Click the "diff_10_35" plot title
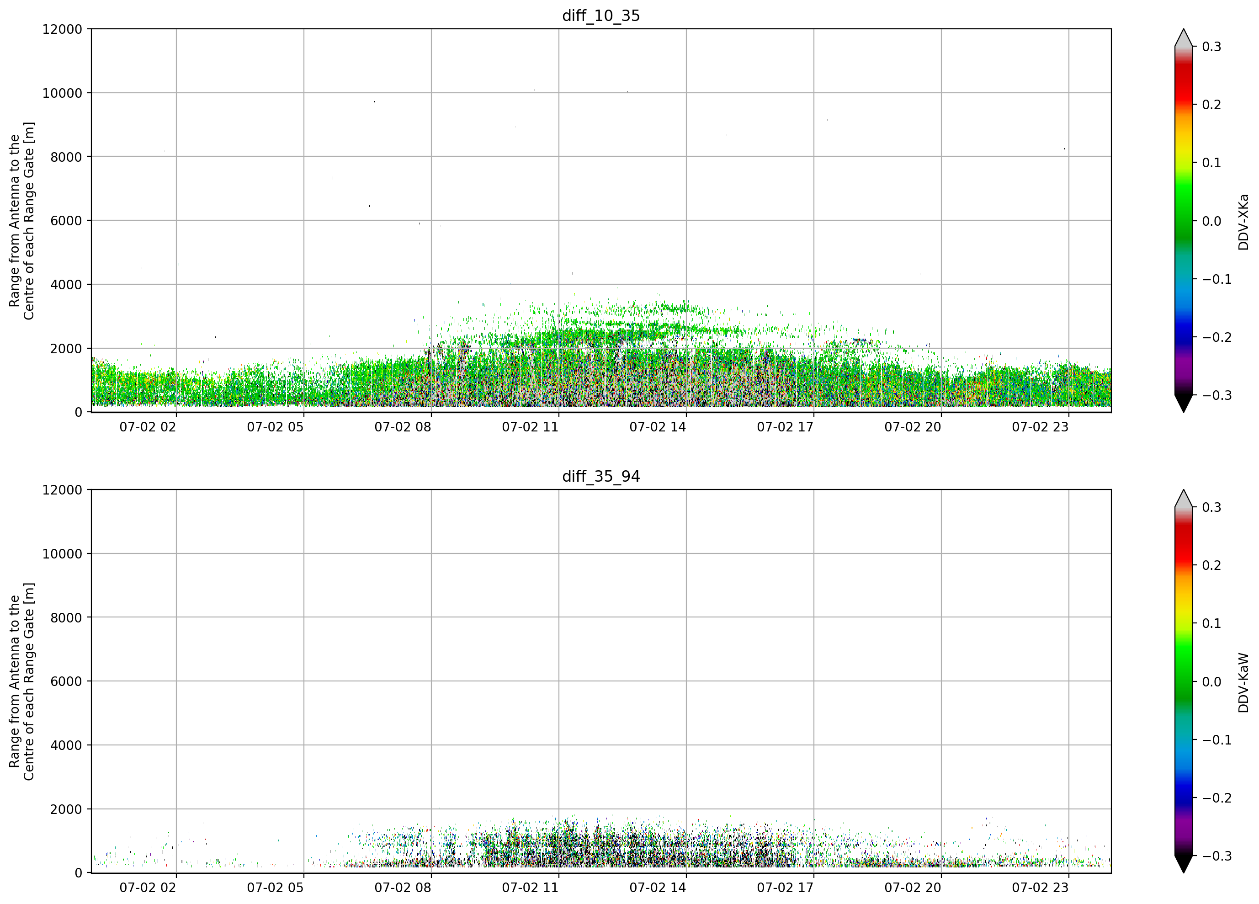 (x=601, y=16)
